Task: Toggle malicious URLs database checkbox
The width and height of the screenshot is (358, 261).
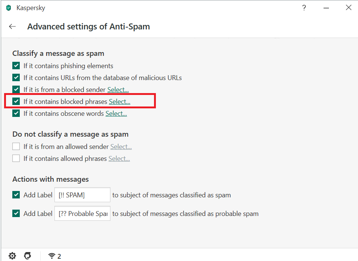Action: 16,78
